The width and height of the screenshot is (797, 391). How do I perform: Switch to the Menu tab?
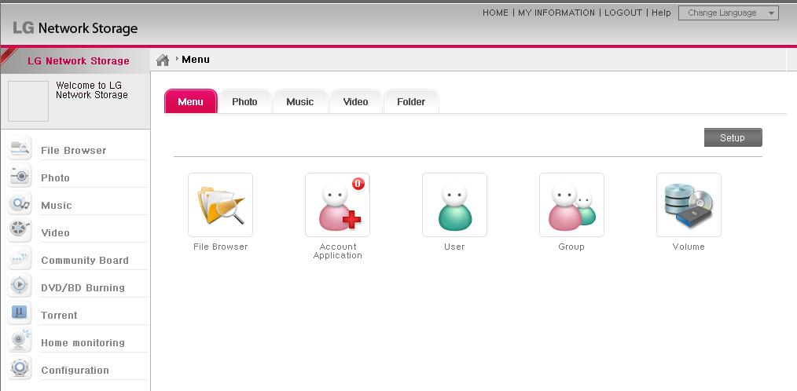coord(191,101)
